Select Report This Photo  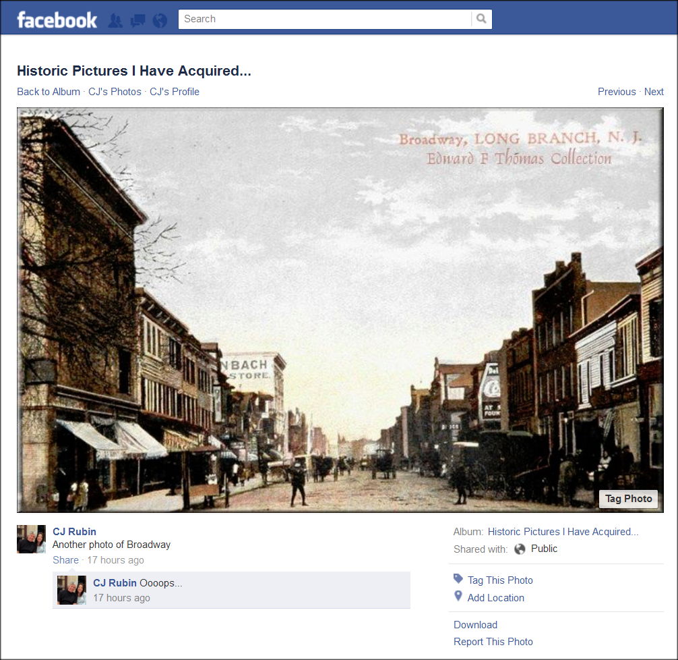tap(493, 642)
